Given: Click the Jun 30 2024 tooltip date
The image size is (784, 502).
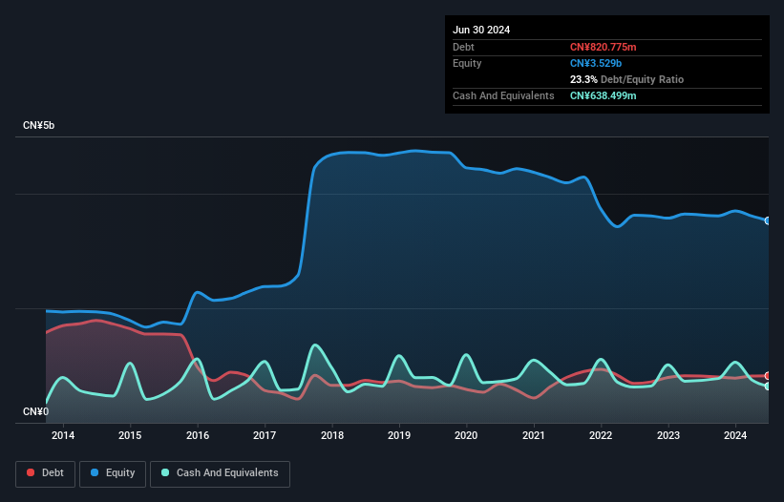Looking at the screenshot, I should [x=481, y=30].
